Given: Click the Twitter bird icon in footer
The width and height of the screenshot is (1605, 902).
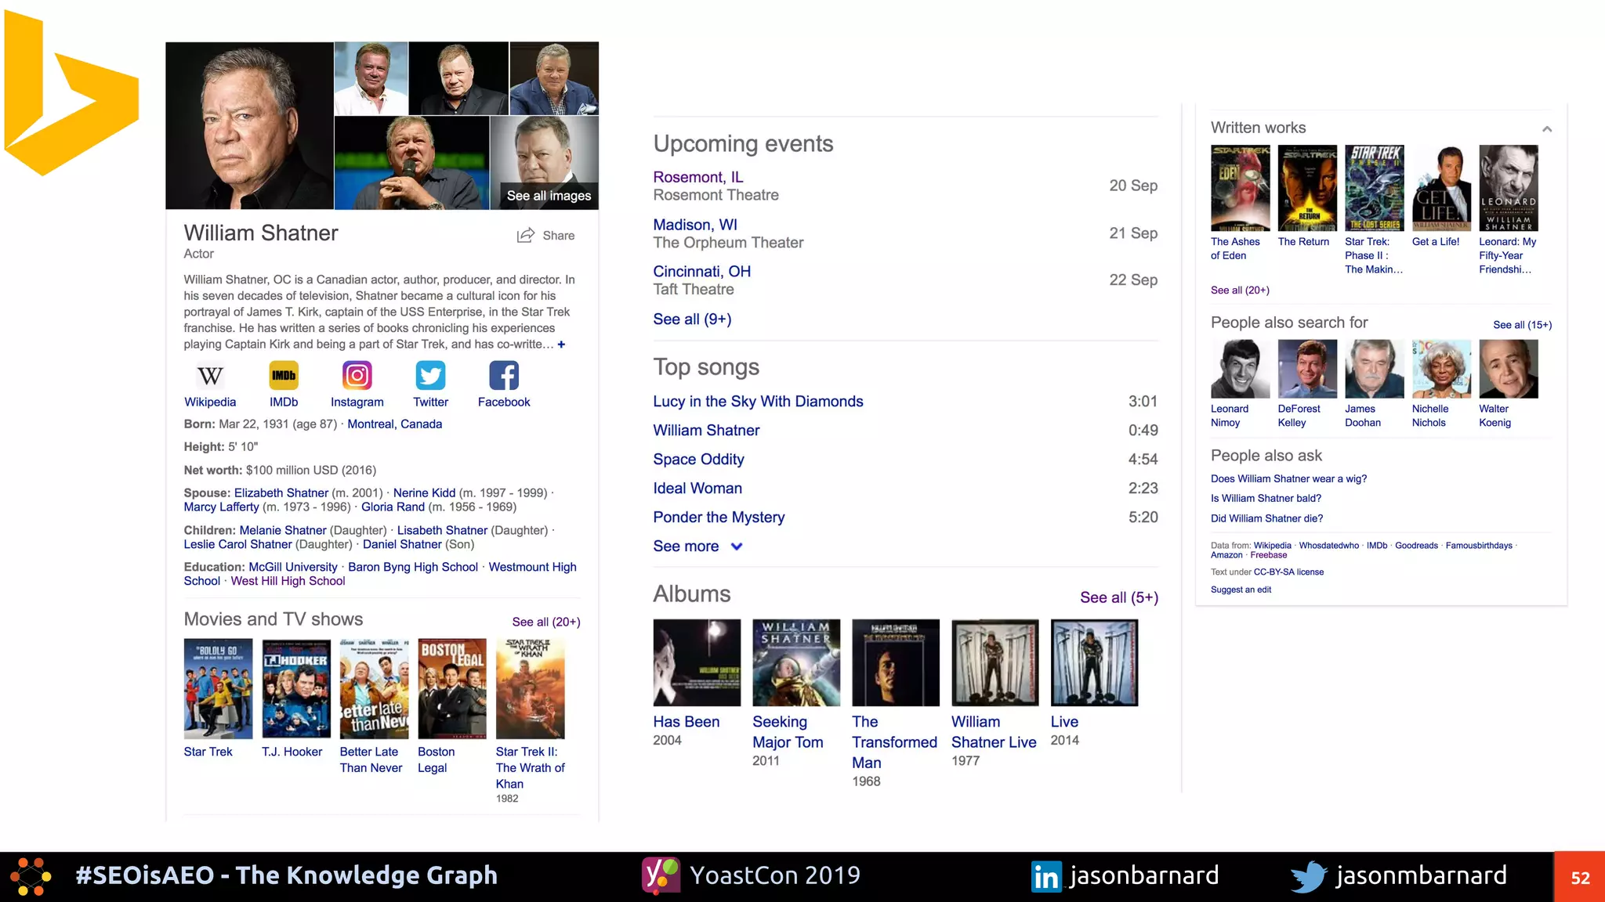Looking at the screenshot, I should tap(1309, 877).
